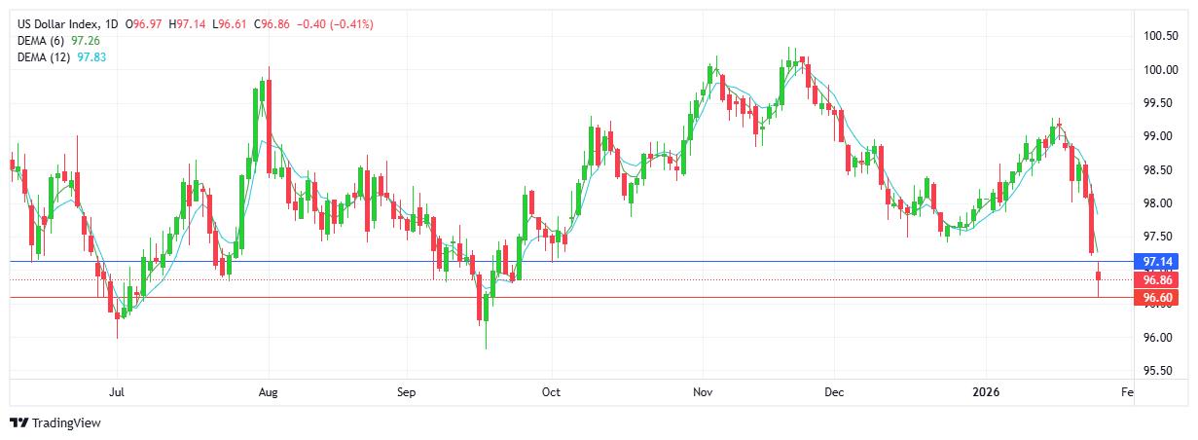This screenshot has height=440, width=1198.
Task: Click the red 96.86 current price label
Action: point(1155,279)
